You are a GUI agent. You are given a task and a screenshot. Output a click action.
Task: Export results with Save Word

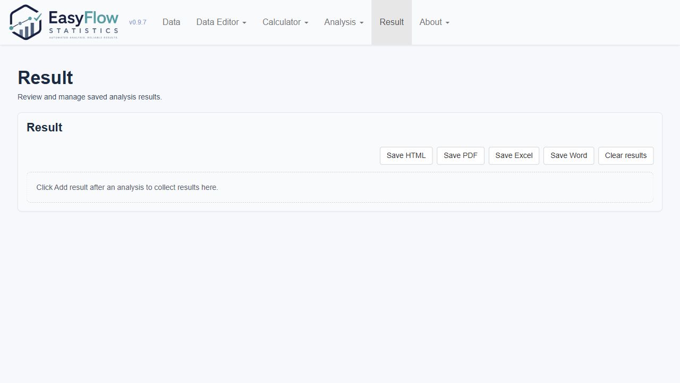coord(568,156)
